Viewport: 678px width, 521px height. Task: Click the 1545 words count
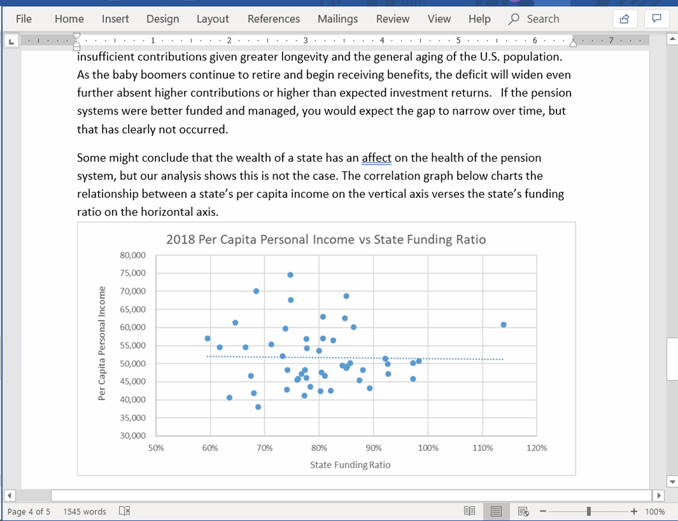point(85,511)
